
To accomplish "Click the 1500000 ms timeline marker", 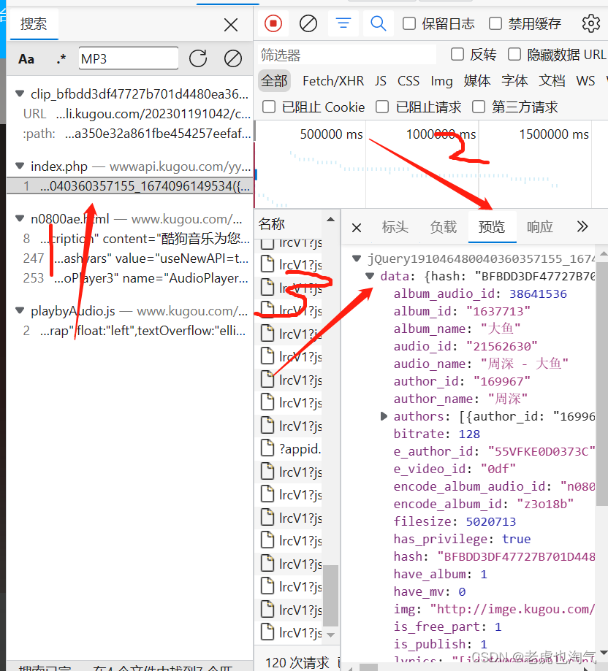I will tap(554, 134).
